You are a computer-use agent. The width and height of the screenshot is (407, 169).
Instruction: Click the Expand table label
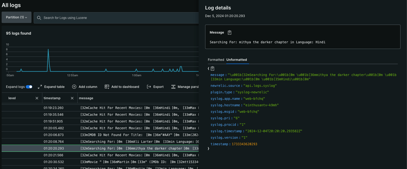[54, 87]
